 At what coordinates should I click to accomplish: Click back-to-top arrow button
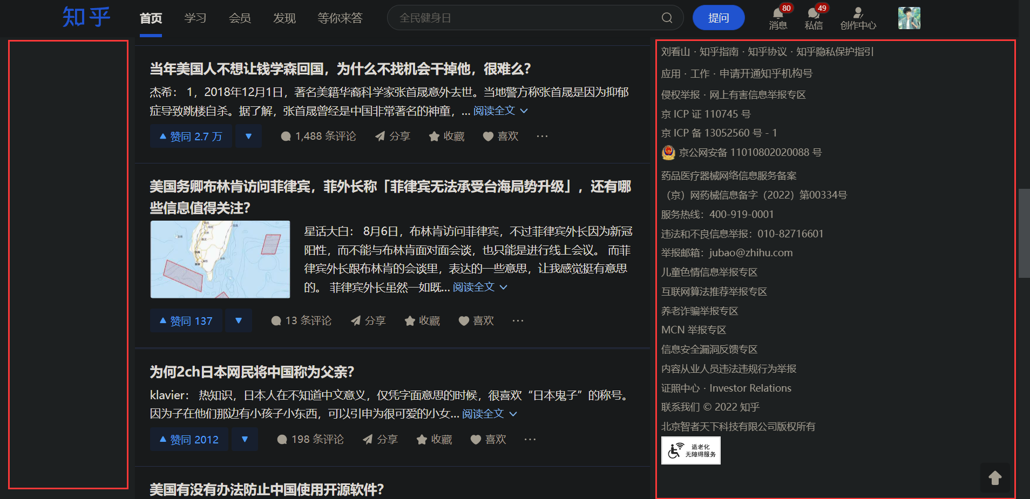click(x=995, y=477)
